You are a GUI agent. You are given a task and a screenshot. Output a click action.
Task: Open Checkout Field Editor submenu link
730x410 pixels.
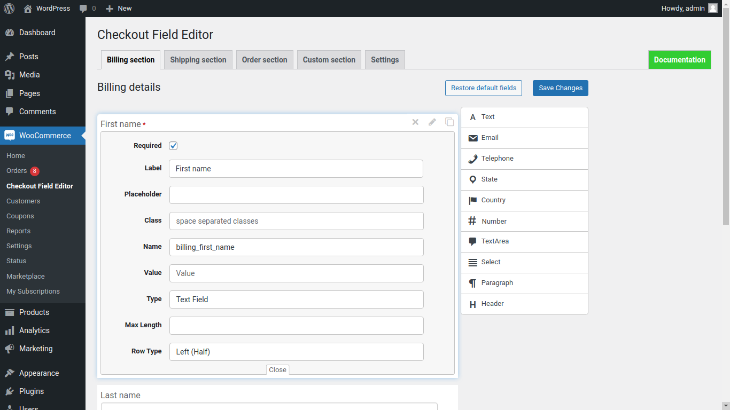[x=40, y=186]
